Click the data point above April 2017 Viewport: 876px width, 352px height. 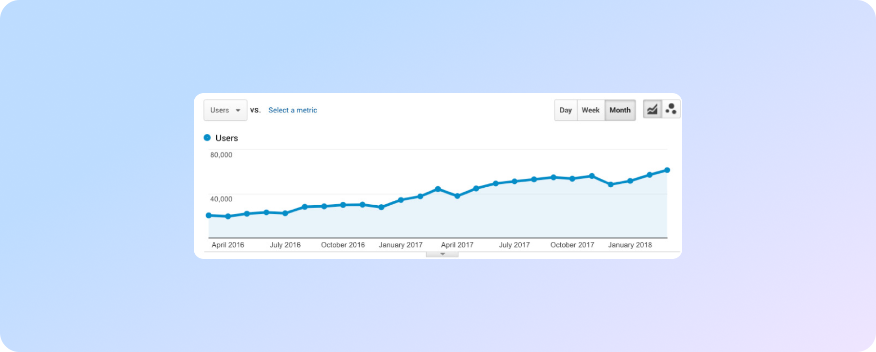[457, 196]
